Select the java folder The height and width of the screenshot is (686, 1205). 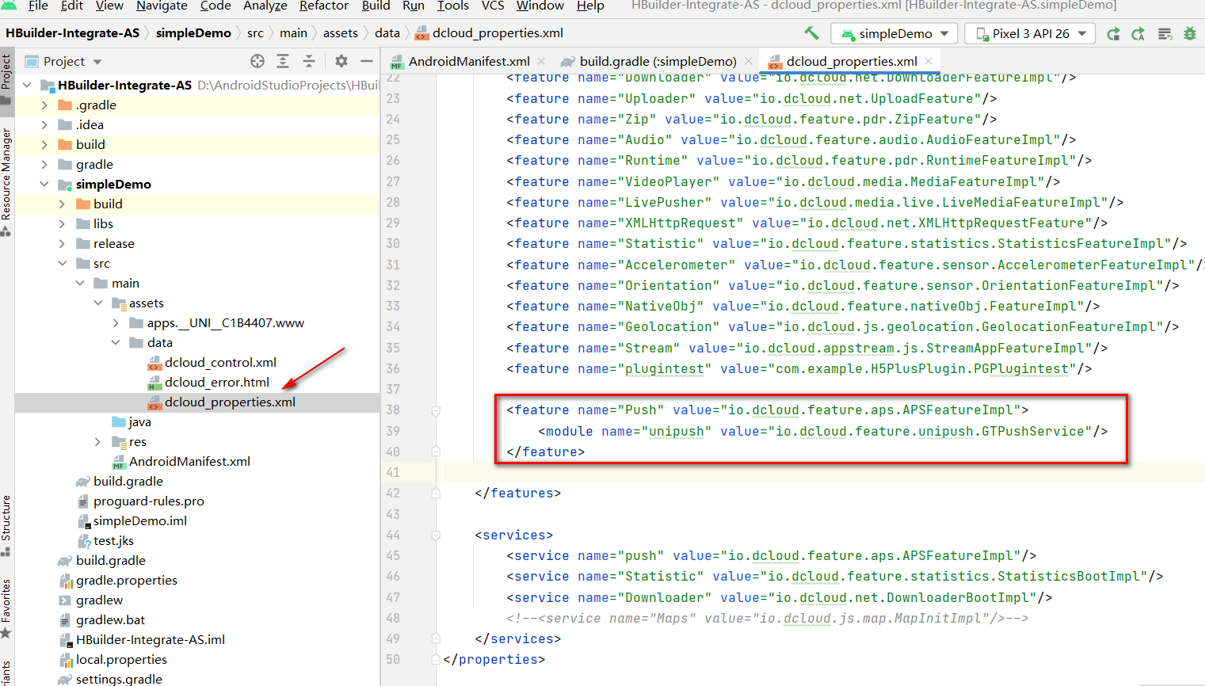pos(139,421)
